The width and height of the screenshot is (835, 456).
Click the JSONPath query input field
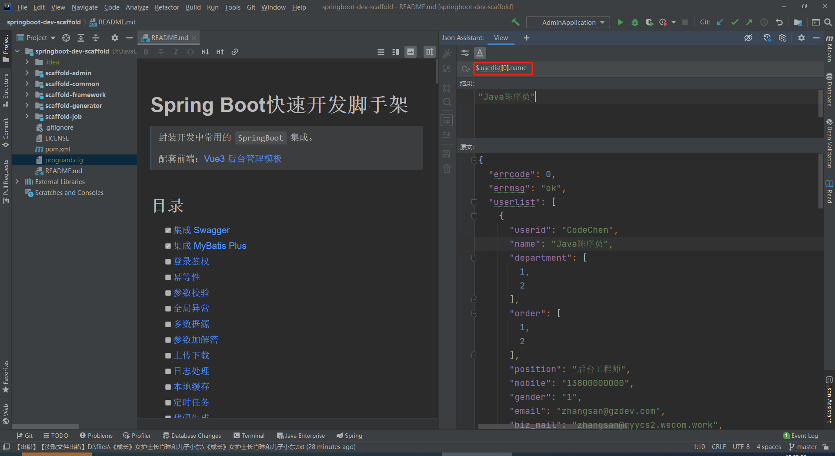[x=503, y=68]
